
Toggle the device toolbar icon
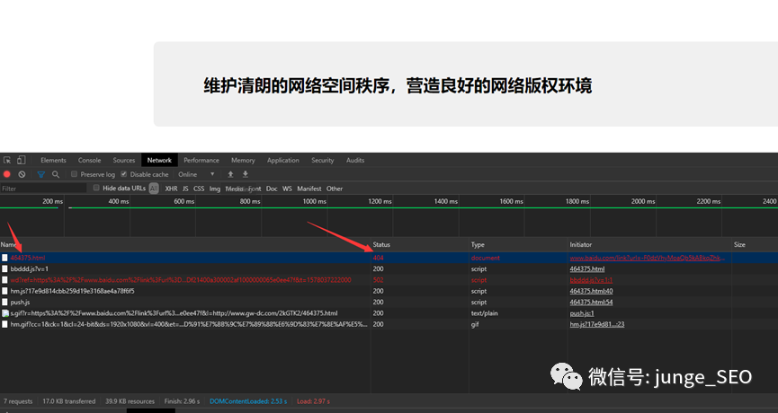[x=21, y=160]
